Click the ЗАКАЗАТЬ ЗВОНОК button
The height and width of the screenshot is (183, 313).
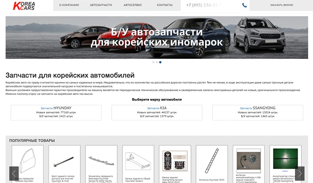click(x=282, y=5)
